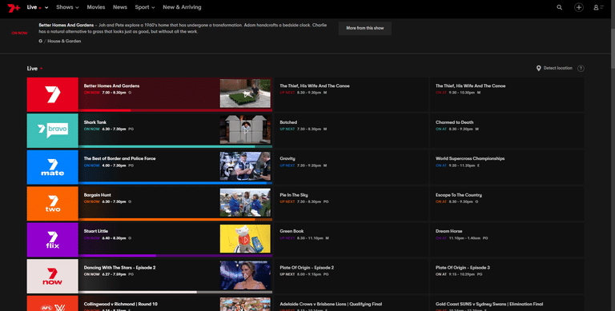Click the location pin icon
This screenshot has width=615, height=311.
click(x=538, y=68)
